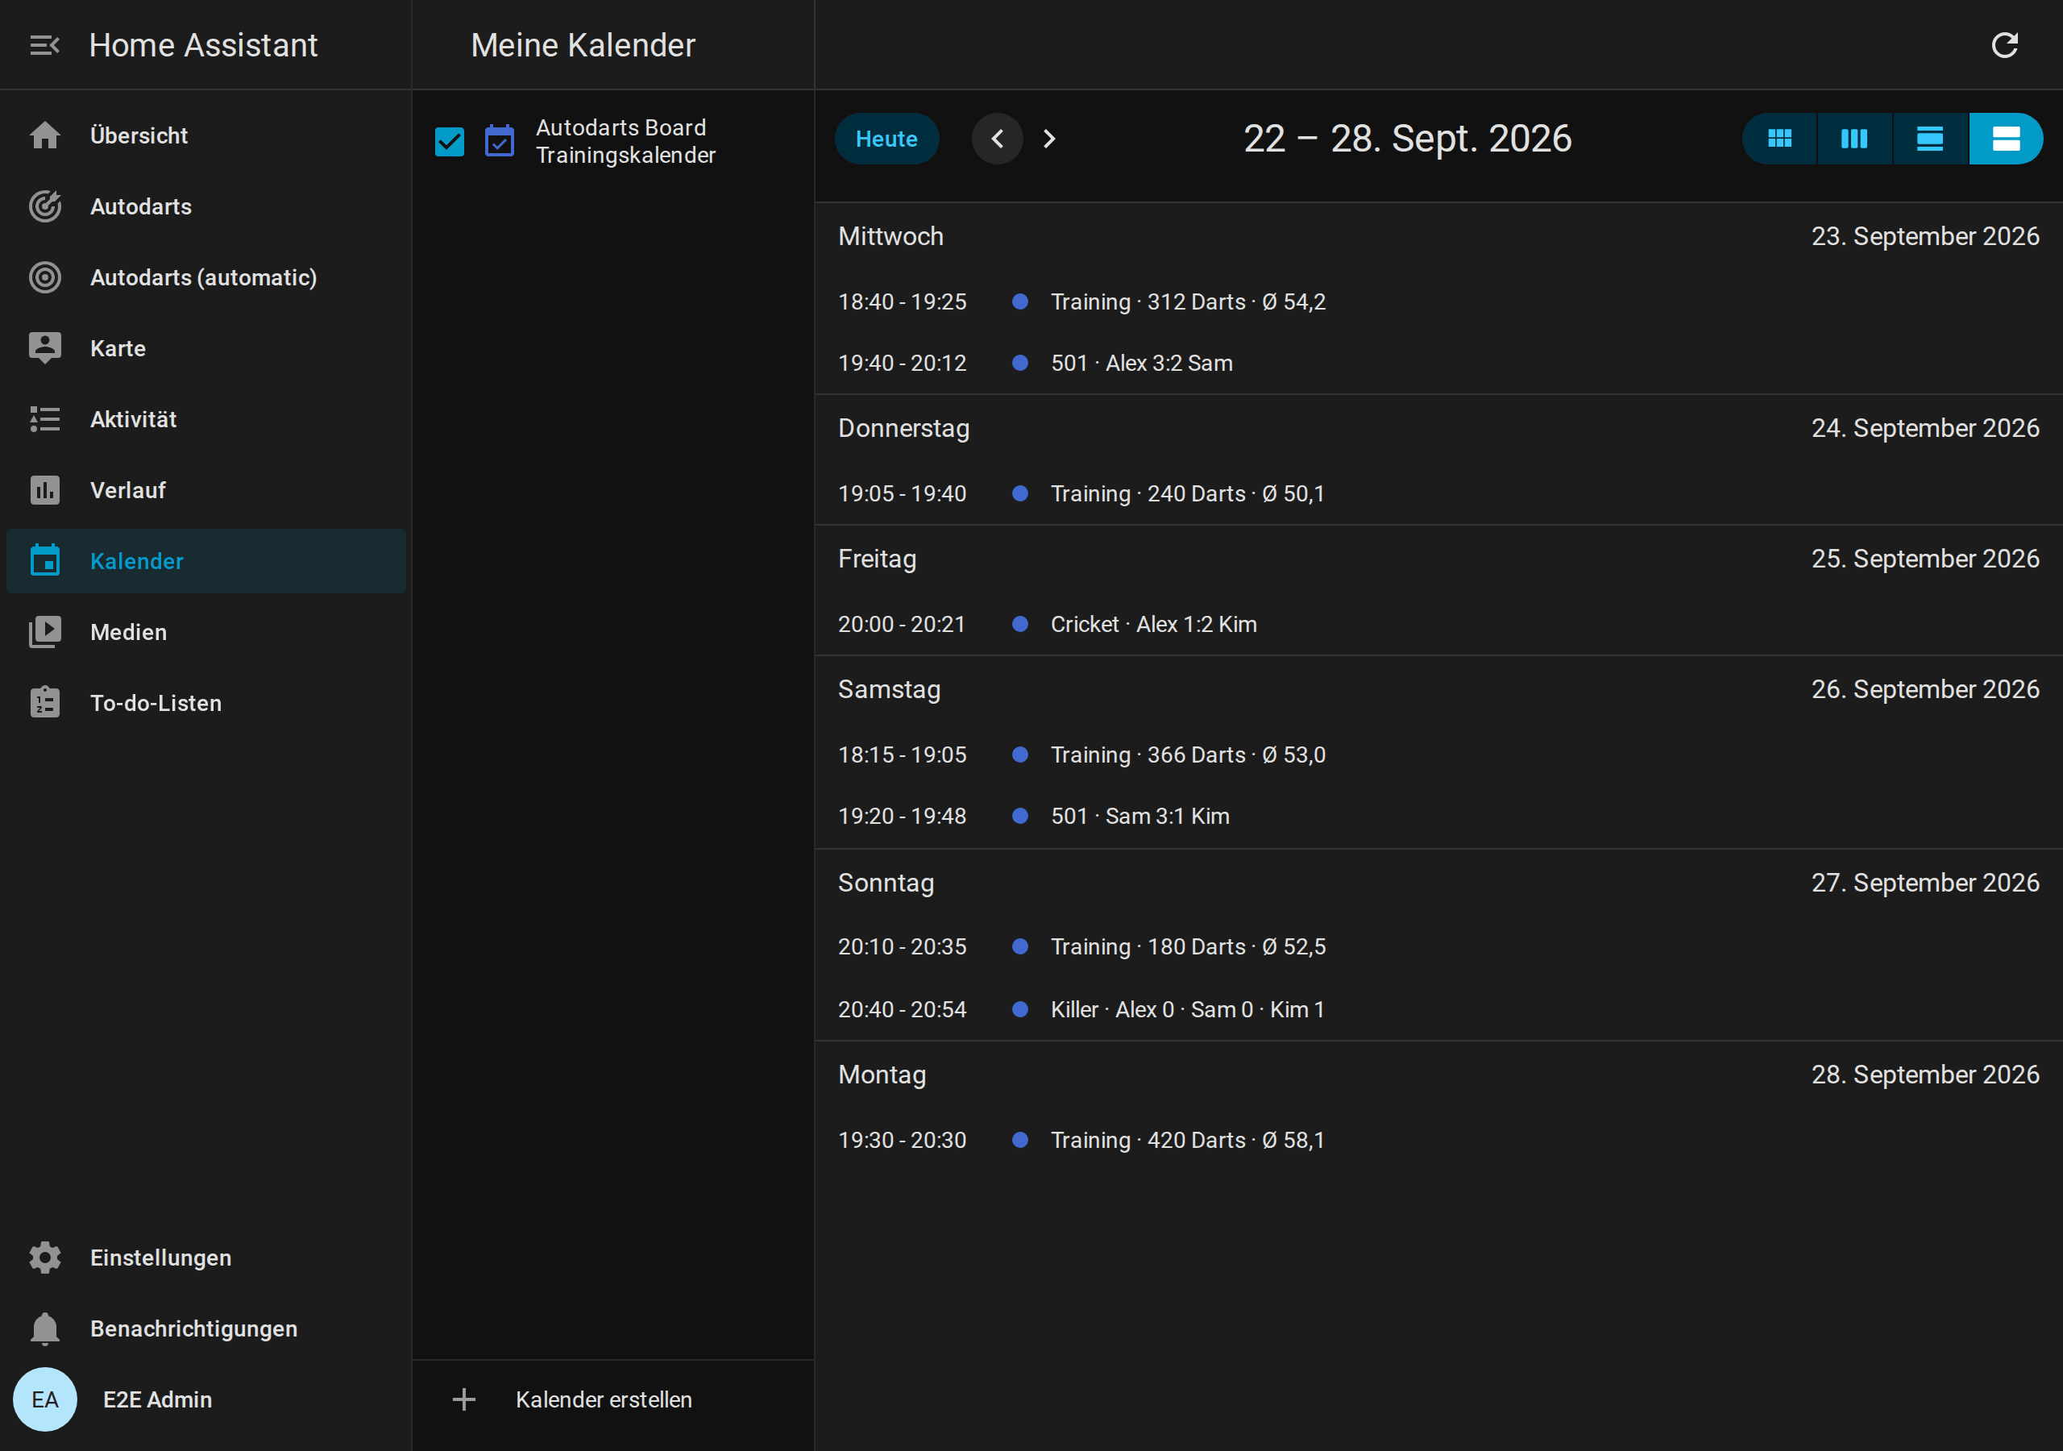Open the EA user avatar
Image resolution: width=2063 pixels, height=1451 pixels.
click(45, 1399)
